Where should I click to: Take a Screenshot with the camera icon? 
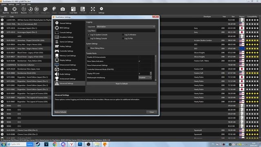tap(62, 10)
